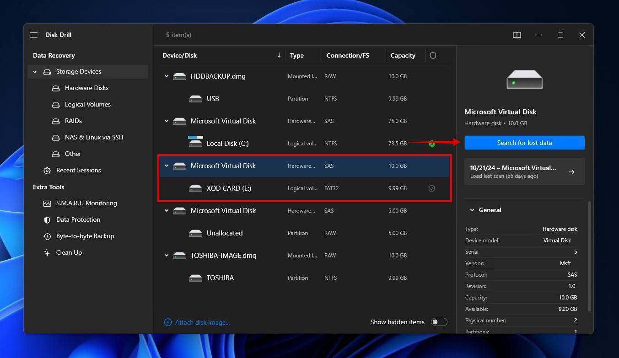
Task: Click the green protection shield on Local Disk (C:)
Action: (x=432, y=144)
